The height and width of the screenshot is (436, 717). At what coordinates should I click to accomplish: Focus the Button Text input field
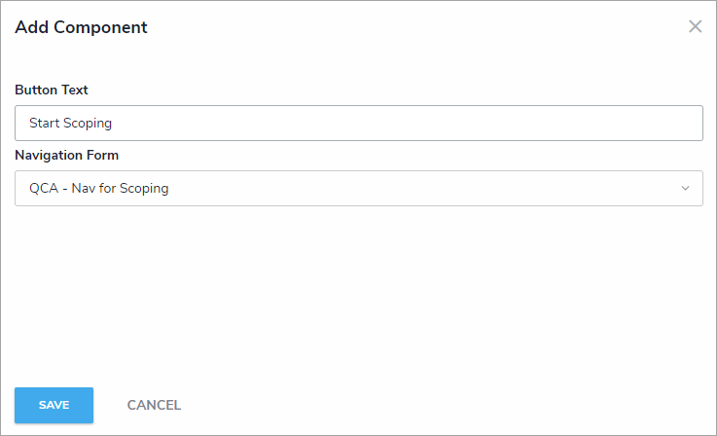pos(358,124)
